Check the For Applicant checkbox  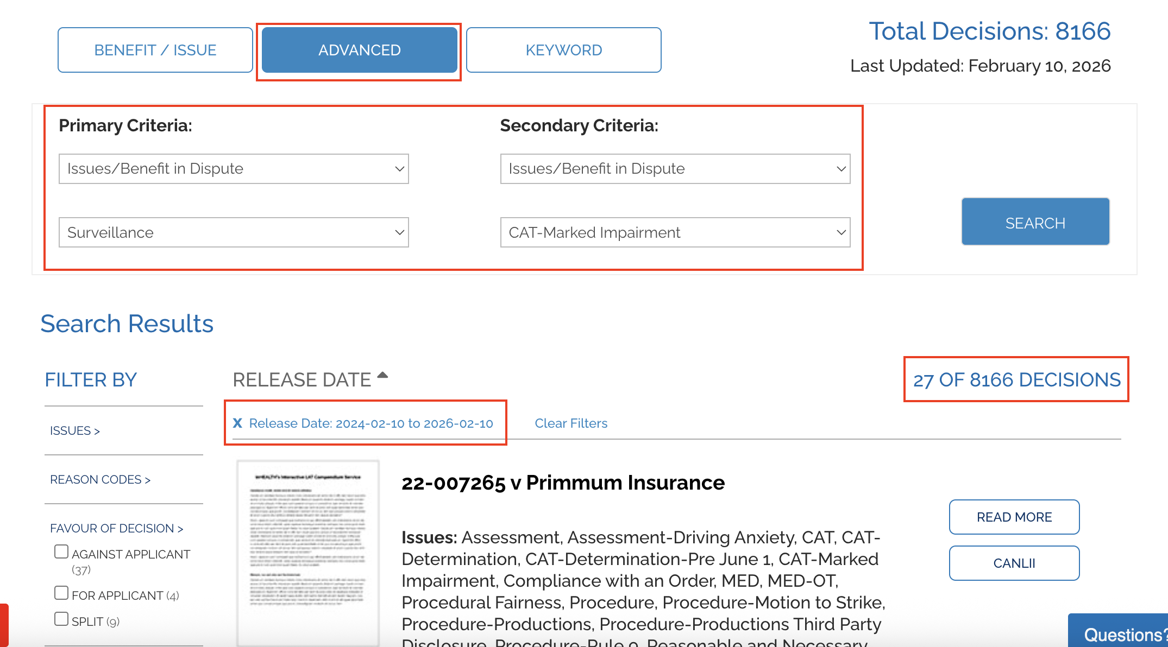tap(61, 593)
